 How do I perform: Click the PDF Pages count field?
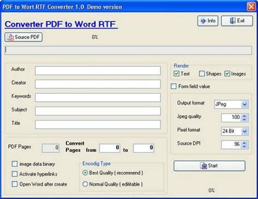tap(51, 148)
